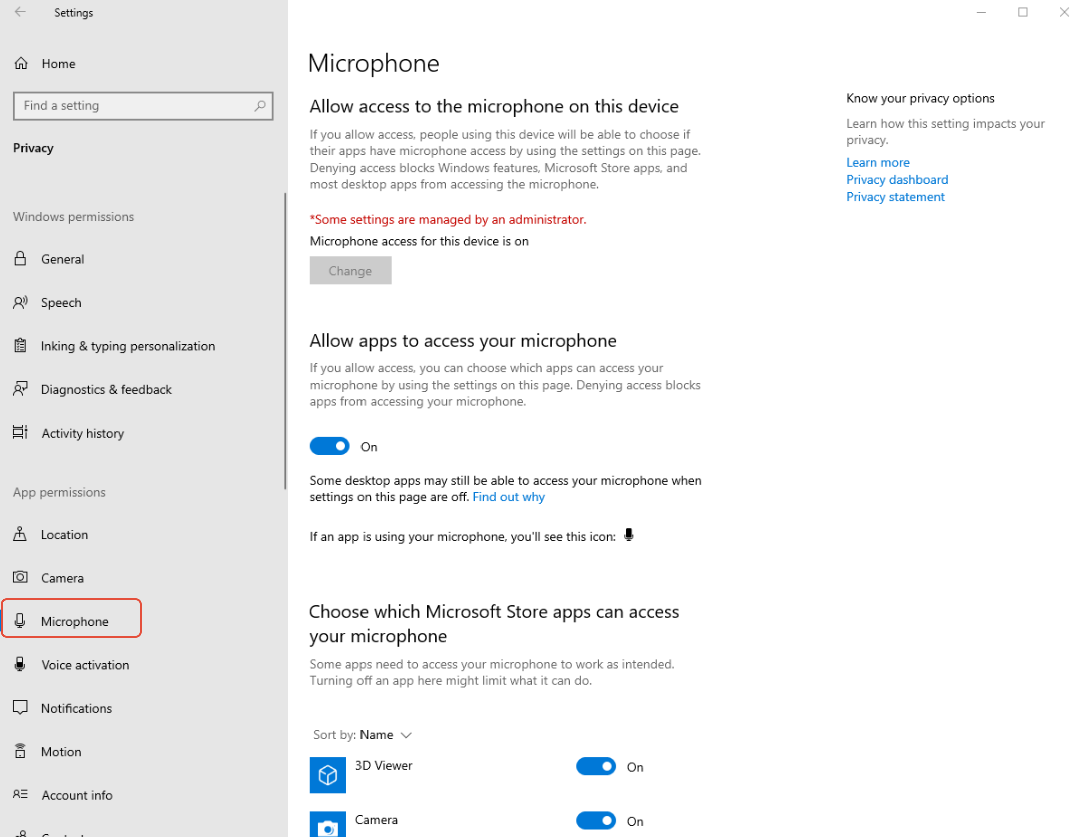Click the General lock icon
1082x837 pixels.
pyautogui.click(x=20, y=259)
